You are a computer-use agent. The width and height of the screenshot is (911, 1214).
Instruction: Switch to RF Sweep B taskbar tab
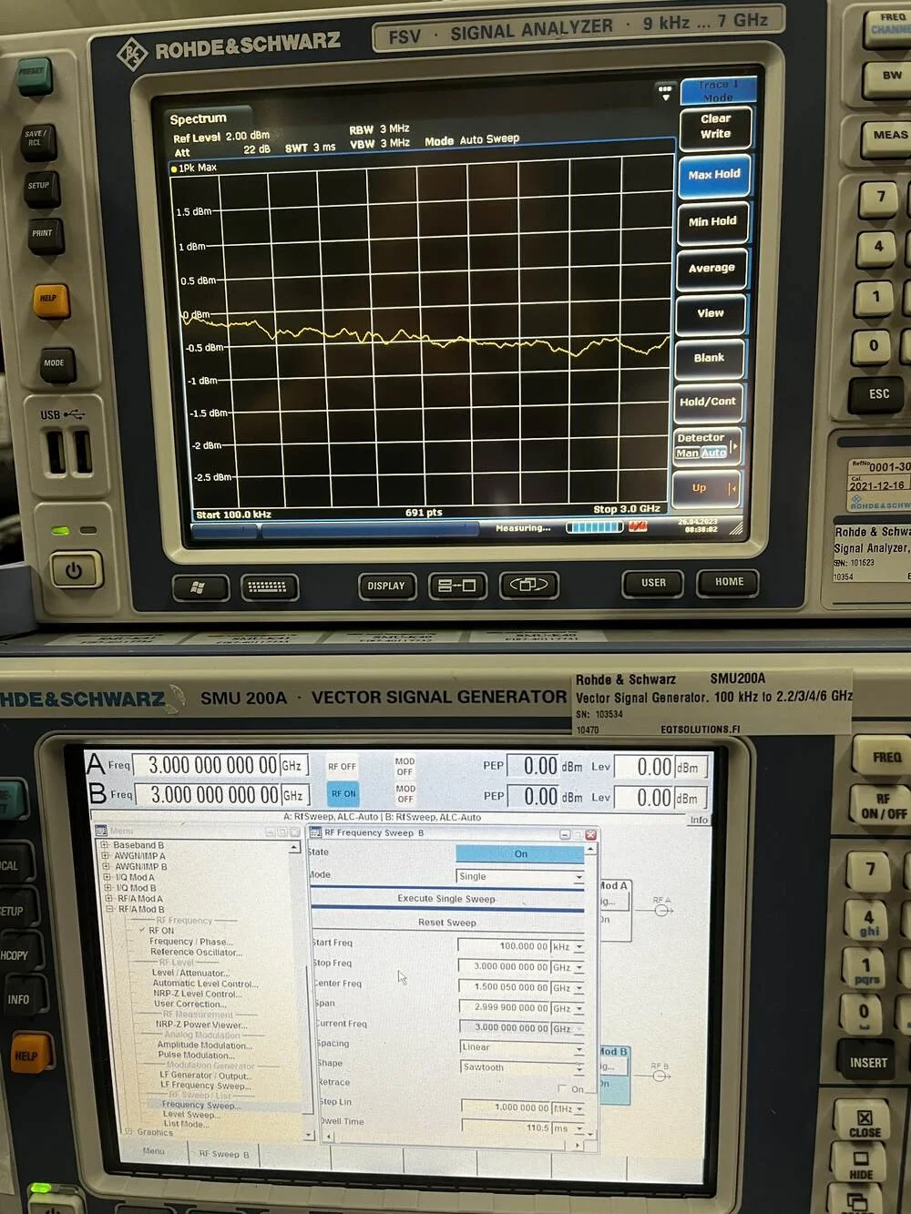[224, 1154]
